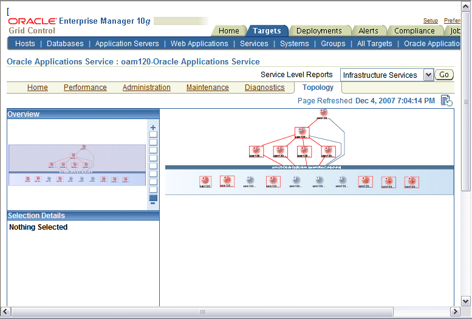Click the horizontal scrollbar thumb

tap(202, 311)
